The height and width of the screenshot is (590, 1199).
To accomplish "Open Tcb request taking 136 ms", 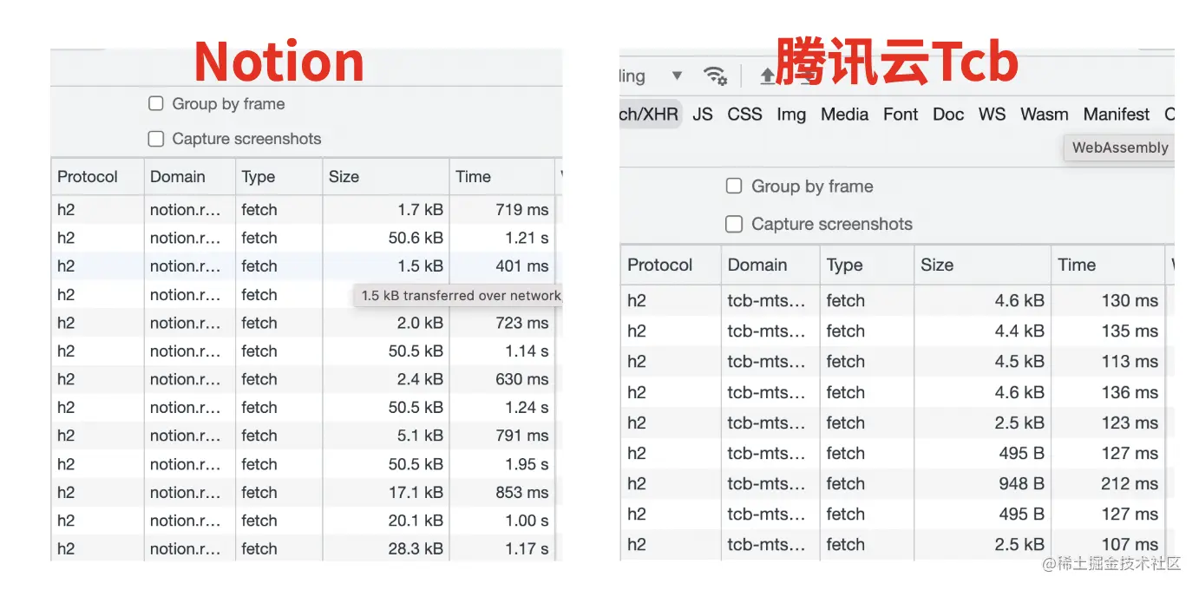I will pos(897,392).
